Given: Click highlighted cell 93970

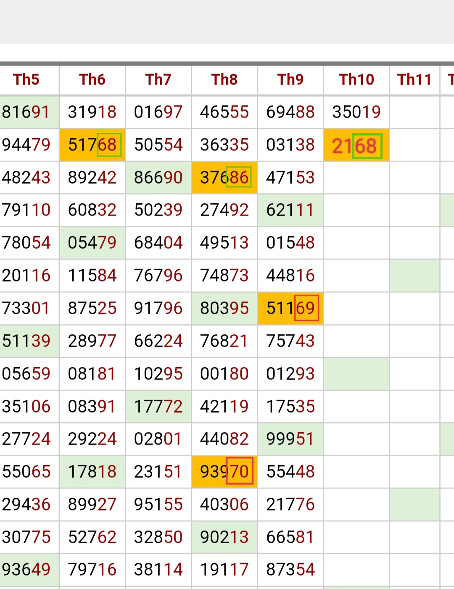Looking at the screenshot, I should [224, 471].
